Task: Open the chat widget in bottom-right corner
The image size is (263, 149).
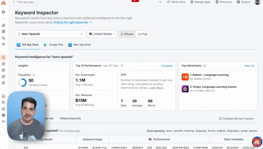Action: point(257,142)
